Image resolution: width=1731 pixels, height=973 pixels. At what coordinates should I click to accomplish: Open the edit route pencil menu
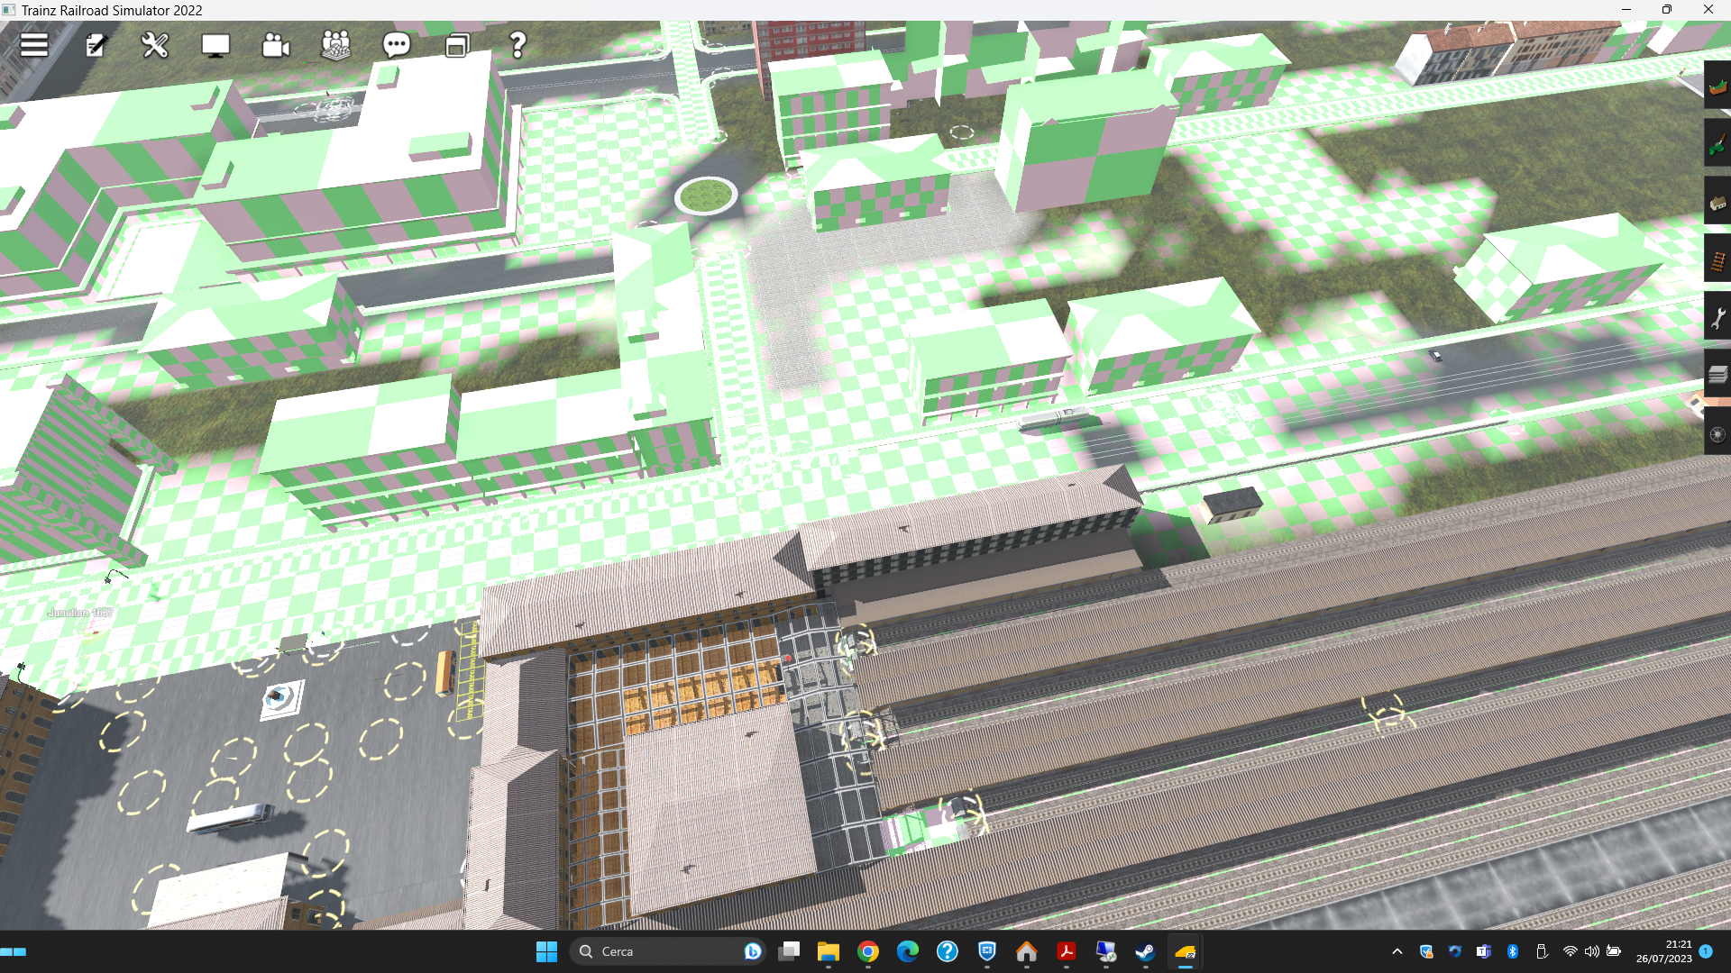(x=96, y=45)
